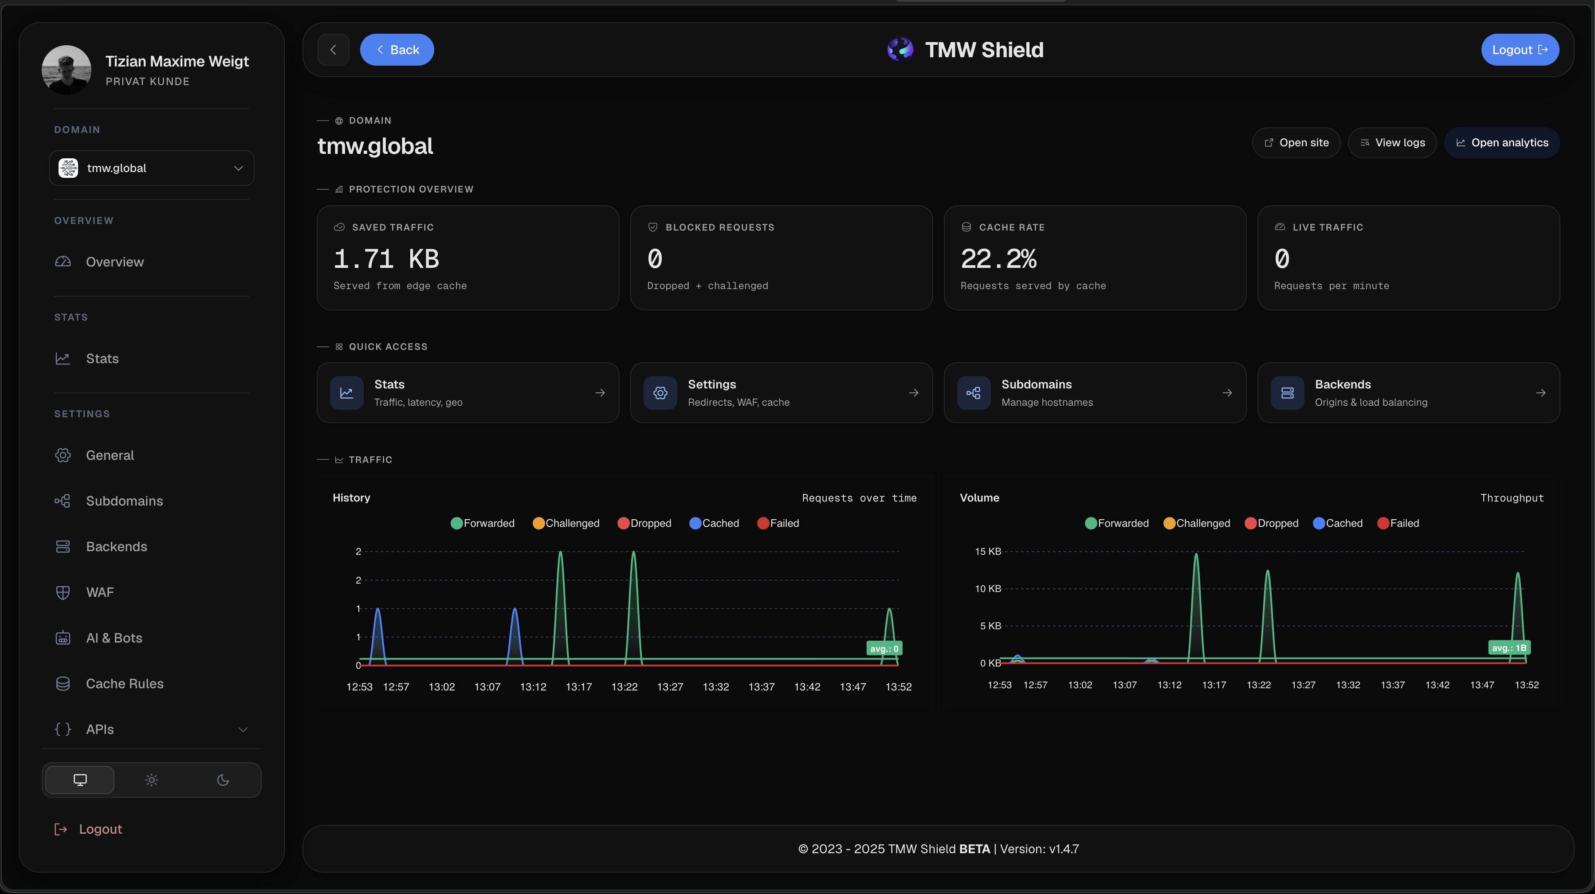This screenshot has height=894, width=1595.
Task: Toggle Challenged series in History chart
Action: 566,523
